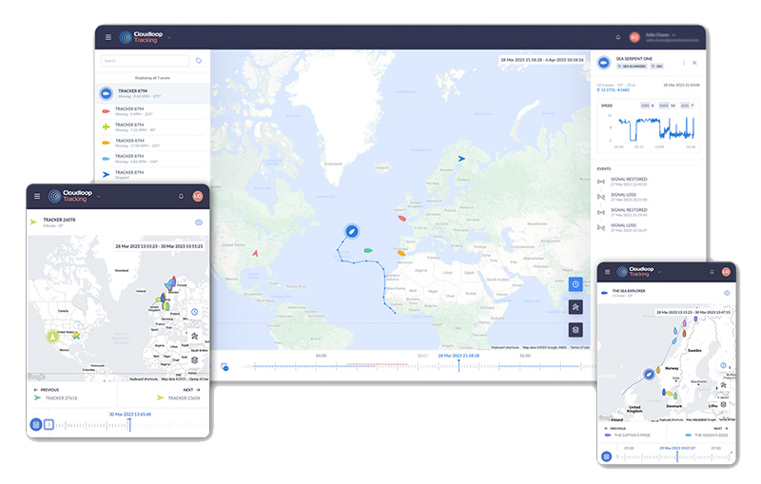Toggle the route path button on the desktop map
Viewport: 761px width, 484px height.
576,307
